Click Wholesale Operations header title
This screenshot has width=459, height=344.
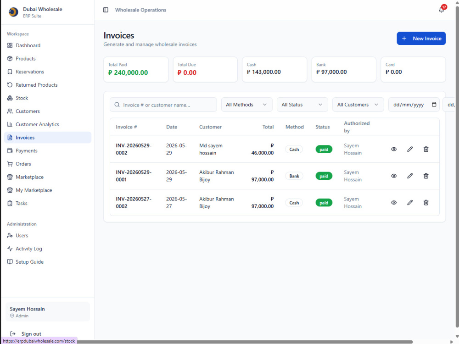point(140,10)
